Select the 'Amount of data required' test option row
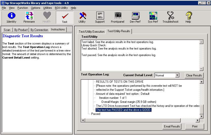211x135 pixels. (123, 94)
